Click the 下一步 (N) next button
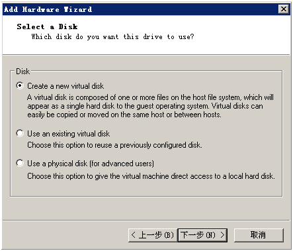Viewport: 293px width, 251px height. [x=202, y=235]
